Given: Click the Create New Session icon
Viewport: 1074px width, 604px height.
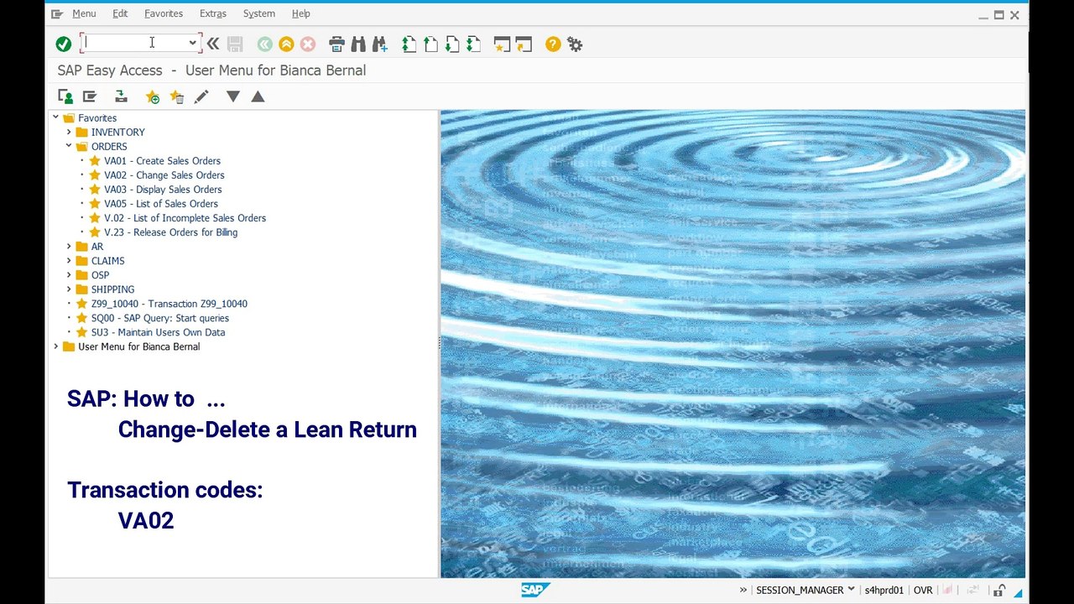Looking at the screenshot, I should click(x=502, y=44).
